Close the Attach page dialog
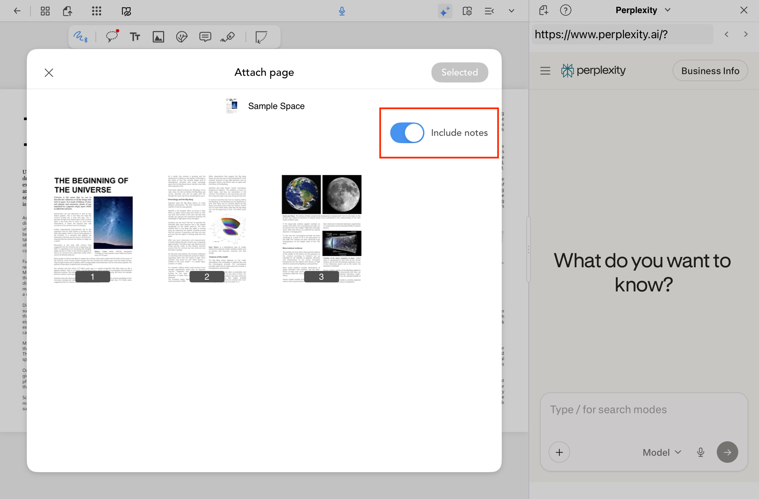Image resolution: width=759 pixels, height=499 pixels. (49, 73)
